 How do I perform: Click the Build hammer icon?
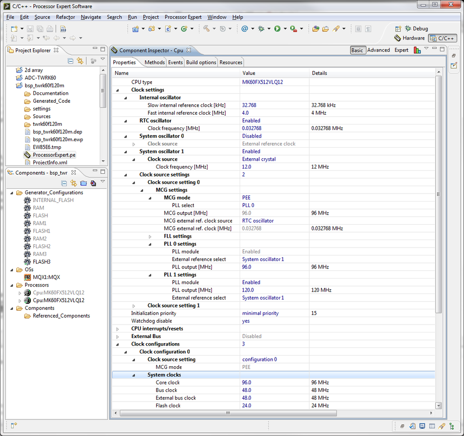coord(207,29)
